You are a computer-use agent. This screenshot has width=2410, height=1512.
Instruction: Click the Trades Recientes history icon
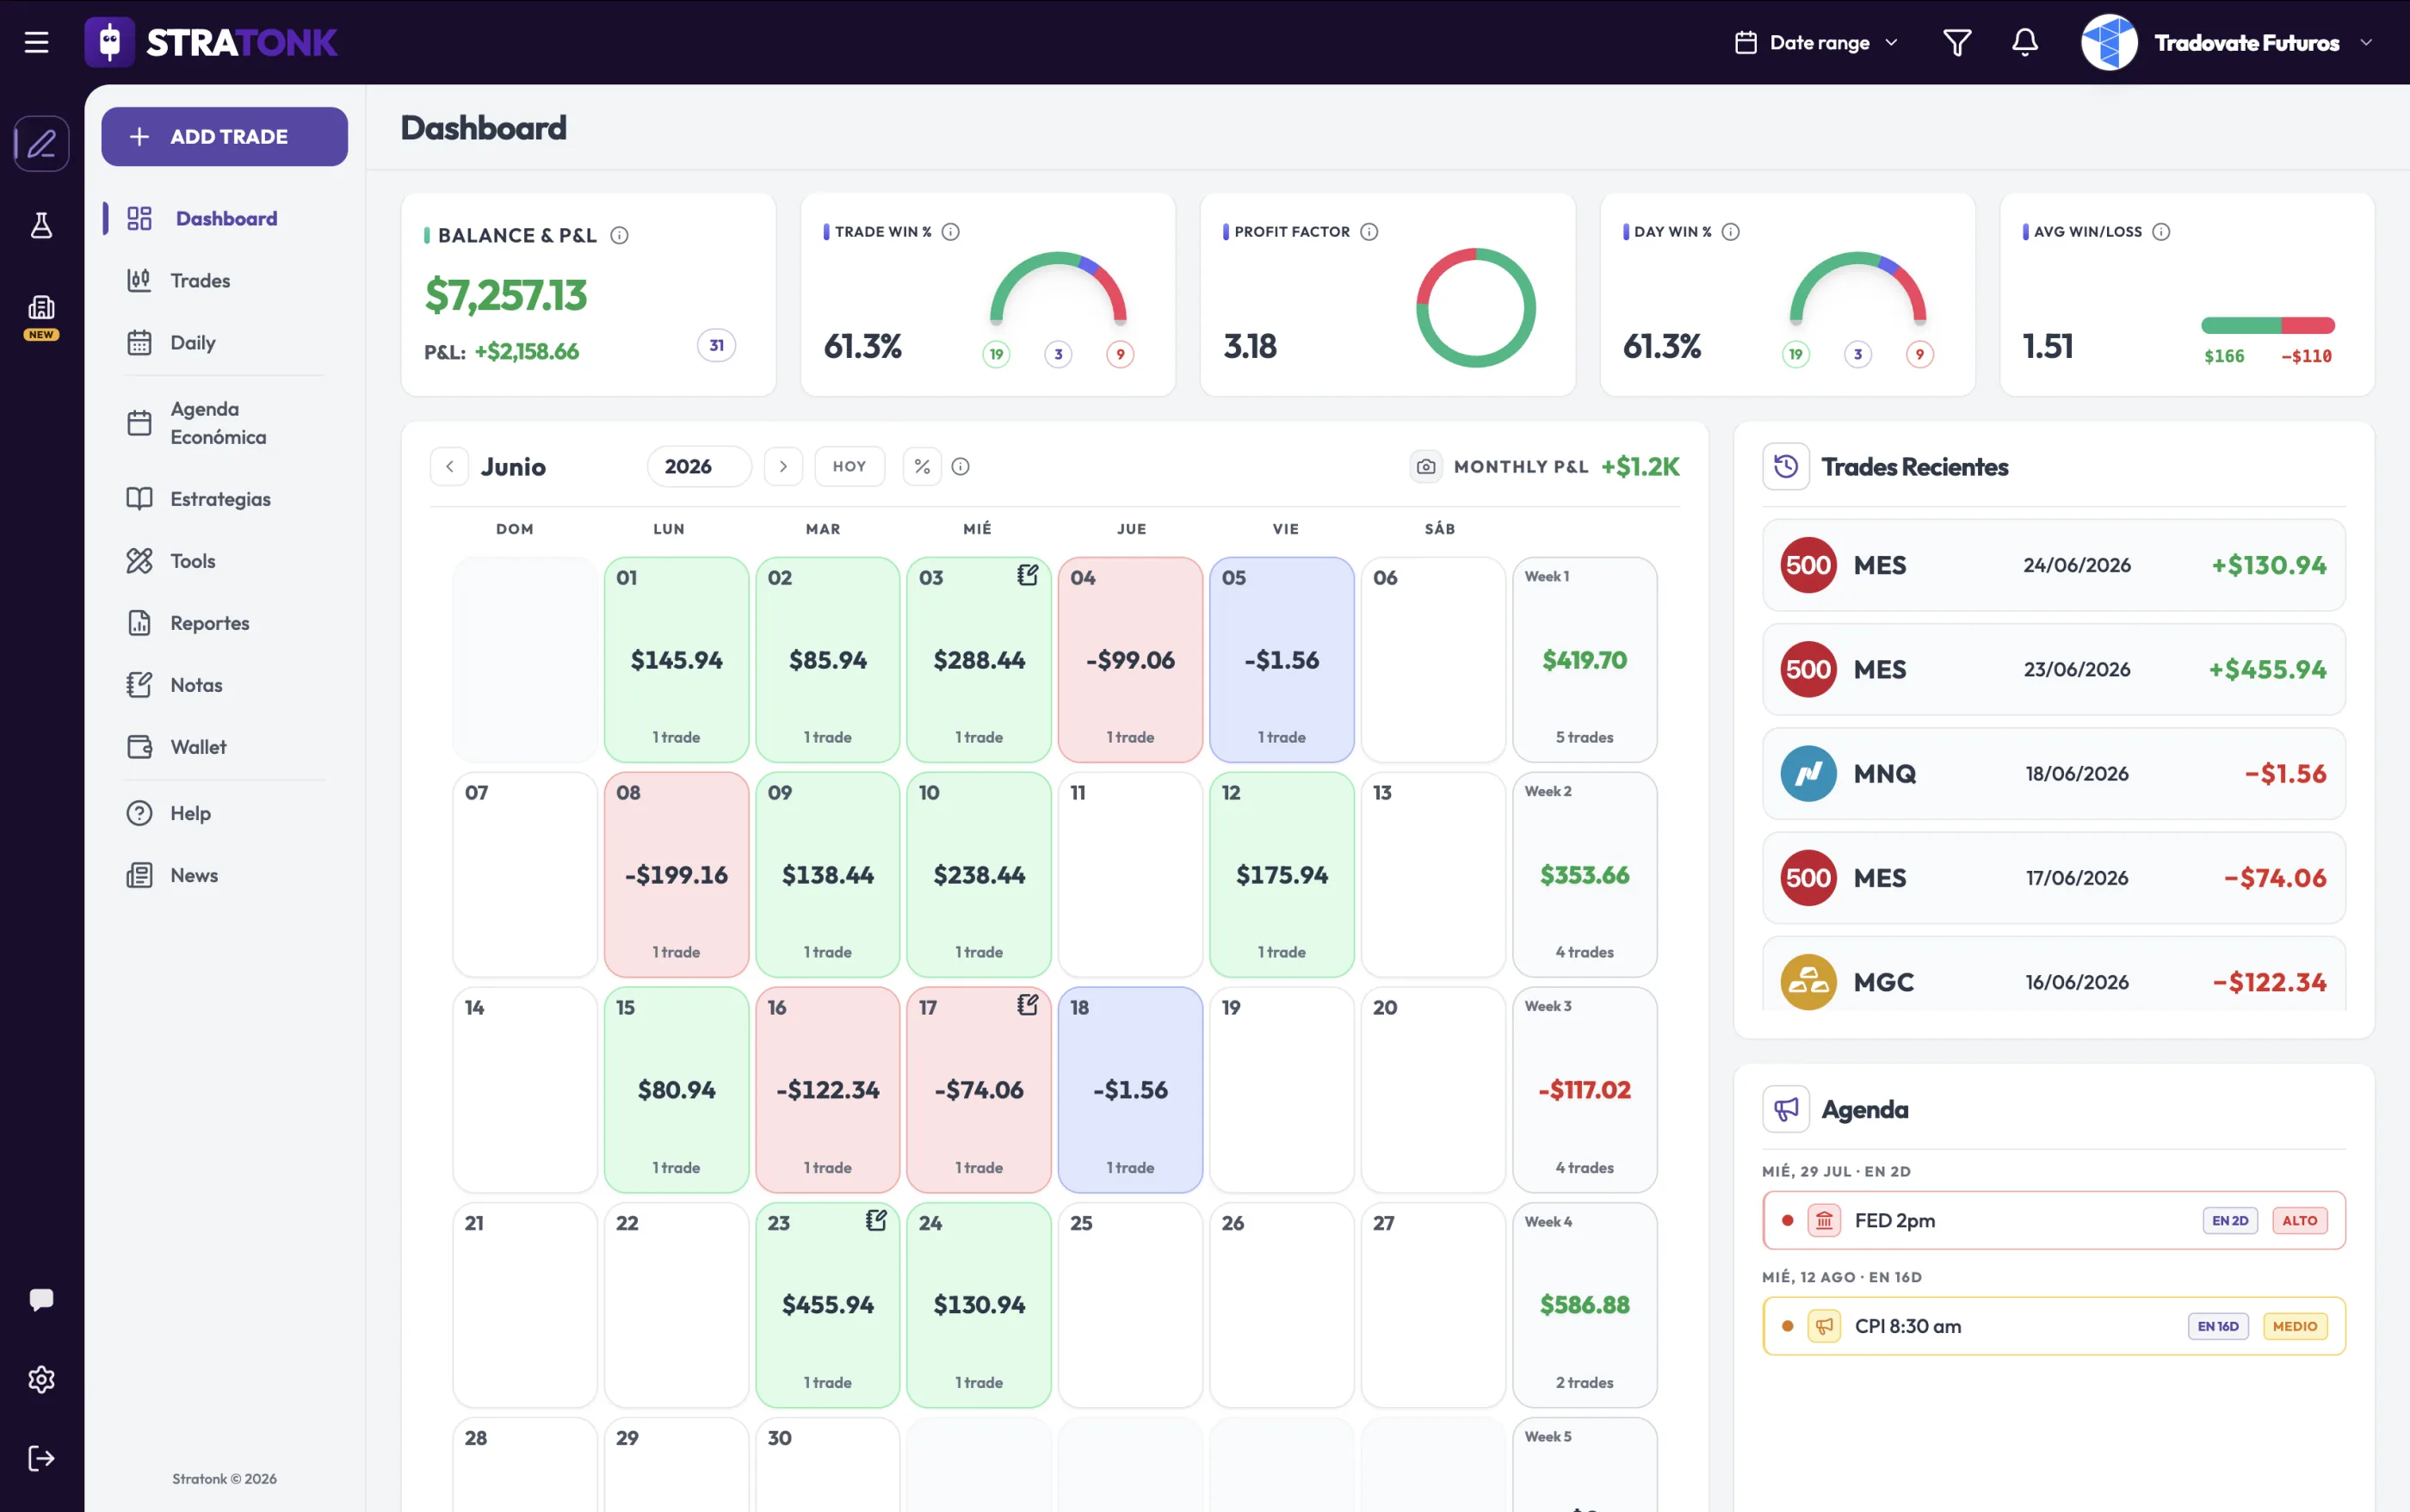click(1786, 467)
